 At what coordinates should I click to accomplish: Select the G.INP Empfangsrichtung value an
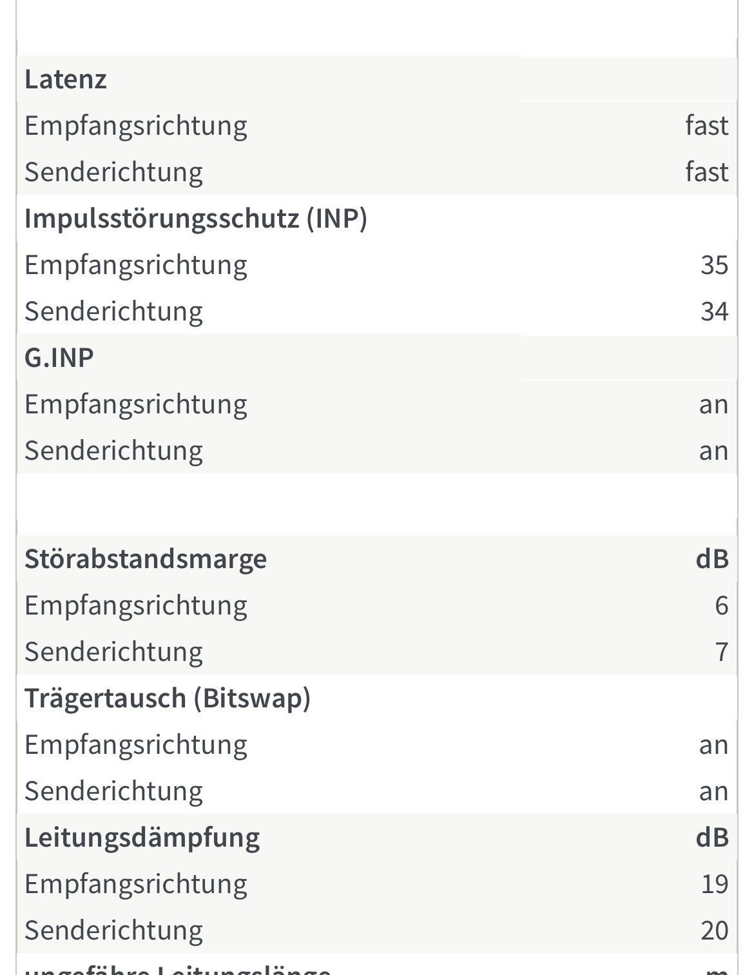tap(714, 404)
